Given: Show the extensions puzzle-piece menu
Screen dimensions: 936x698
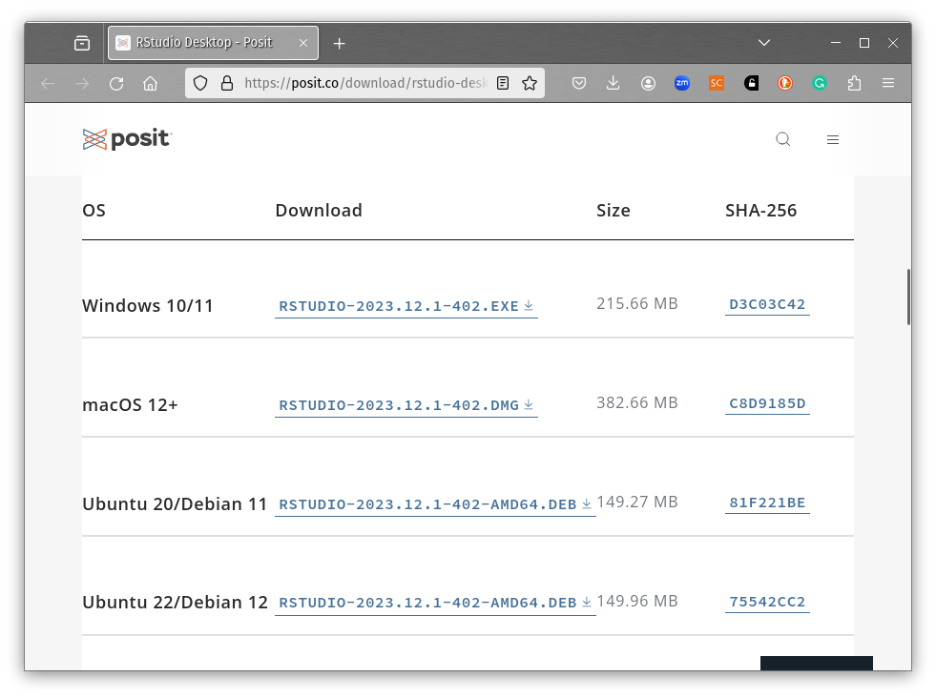Looking at the screenshot, I should (854, 84).
